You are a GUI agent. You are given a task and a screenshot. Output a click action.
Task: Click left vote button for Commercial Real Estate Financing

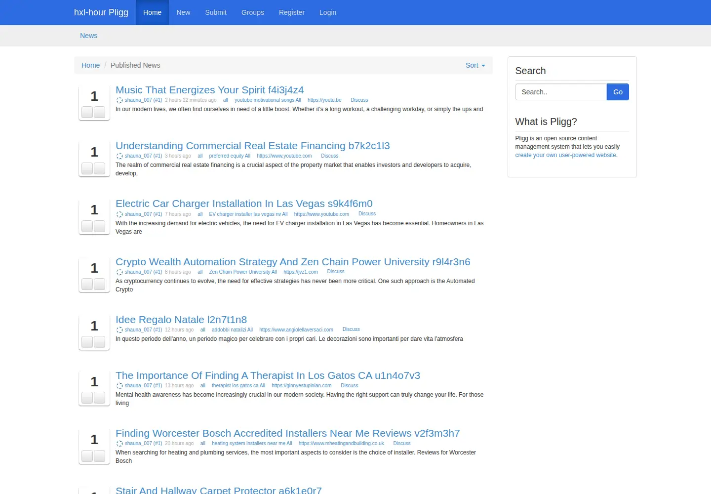click(87, 168)
